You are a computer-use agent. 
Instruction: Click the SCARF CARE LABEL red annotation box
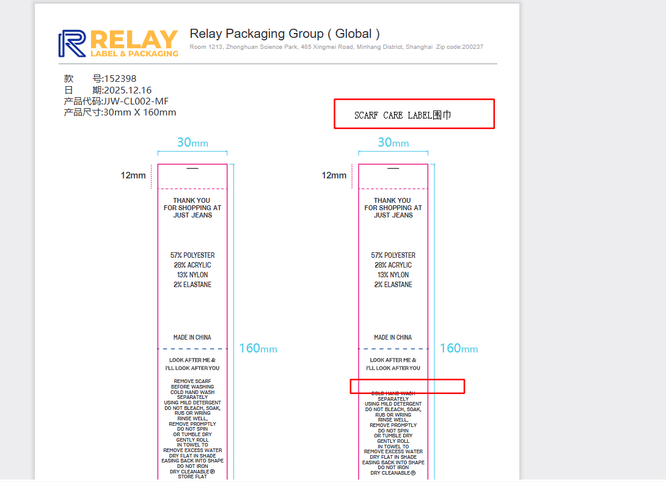point(414,114)
